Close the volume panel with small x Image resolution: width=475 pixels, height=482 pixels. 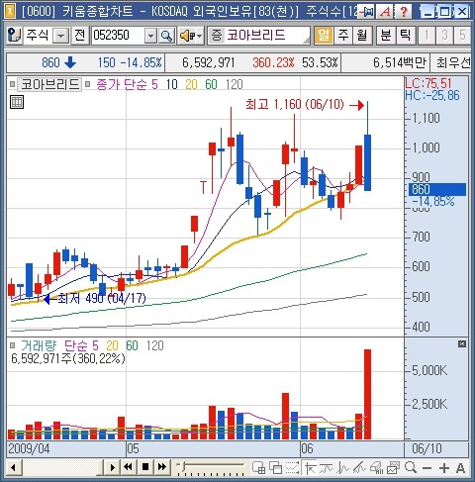pos(462,344)
